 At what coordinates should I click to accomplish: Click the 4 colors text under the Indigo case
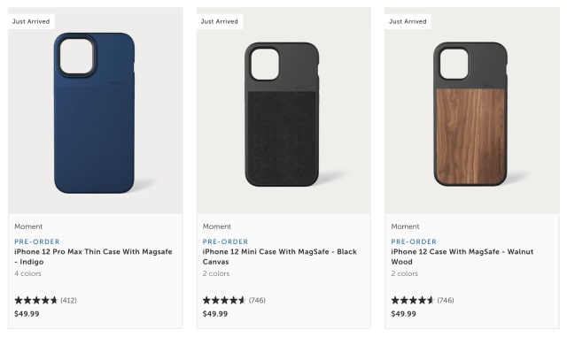(x=27, y=273)
